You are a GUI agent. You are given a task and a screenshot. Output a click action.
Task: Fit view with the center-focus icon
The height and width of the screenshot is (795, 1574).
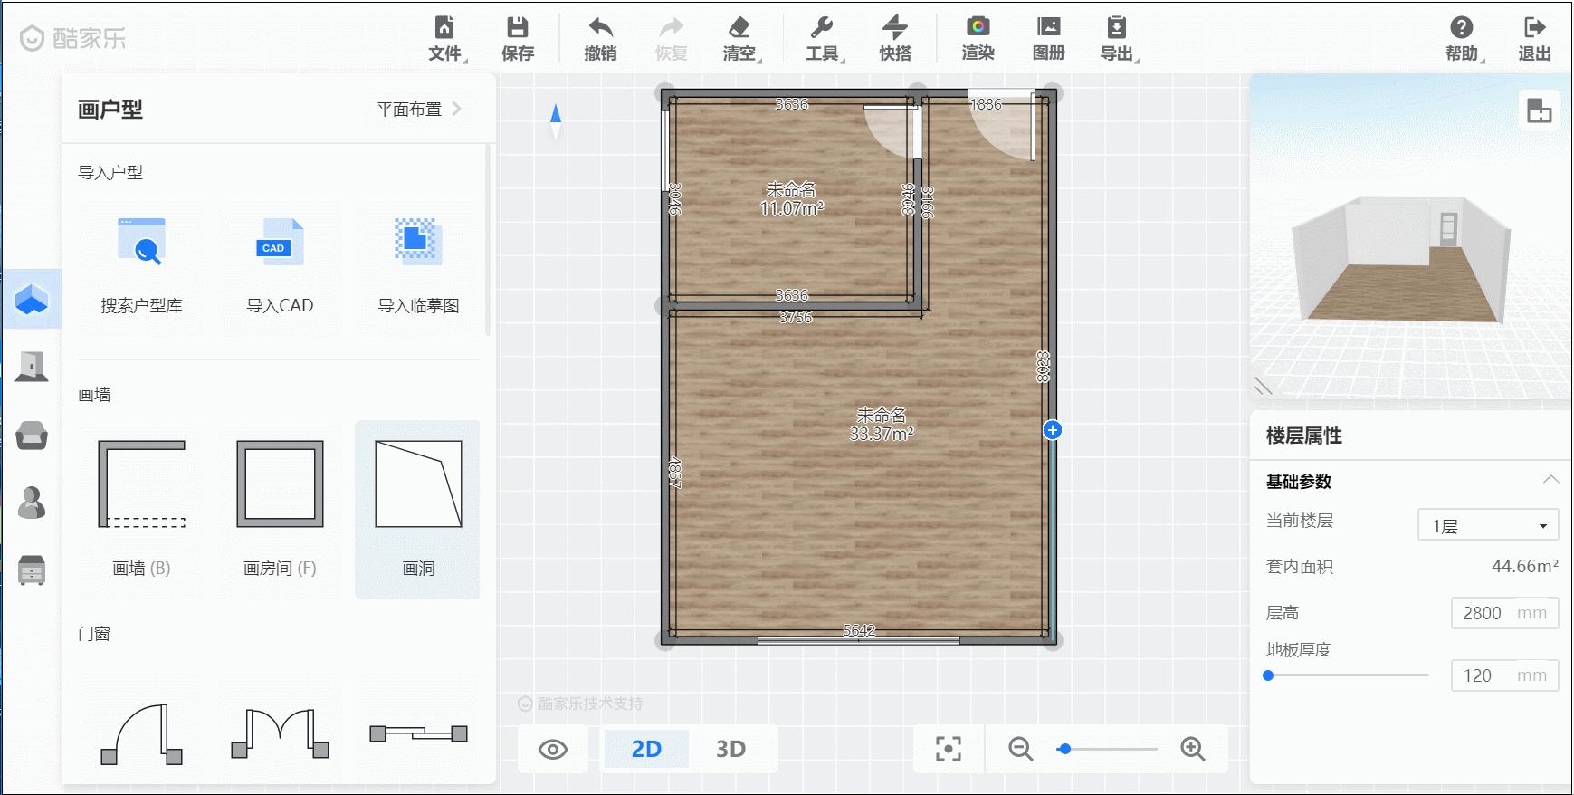point(948,749)
